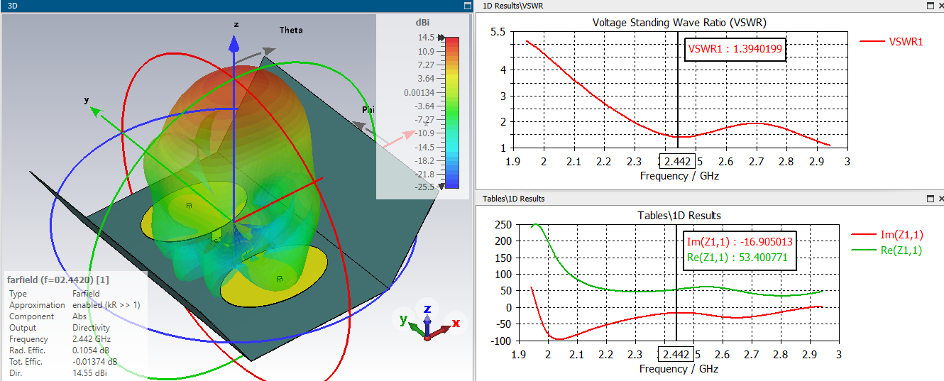Select the port symbol on left yellow patch
The image size is (944, 381).
click(x=189, y=206)
